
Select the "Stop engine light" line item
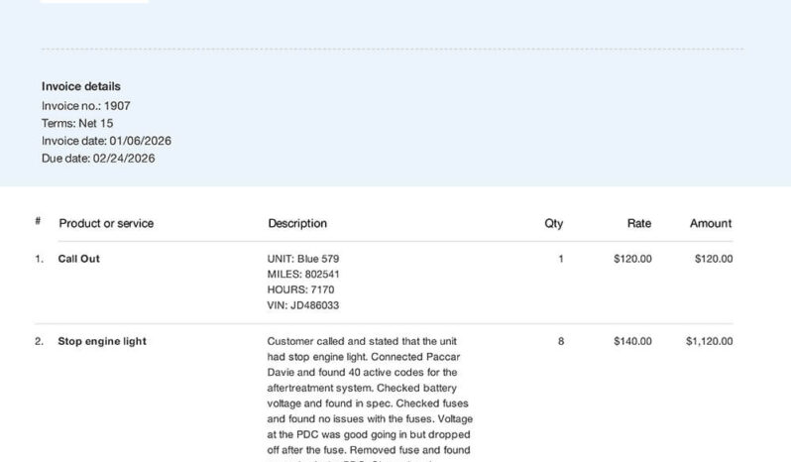tap(102, 341)
